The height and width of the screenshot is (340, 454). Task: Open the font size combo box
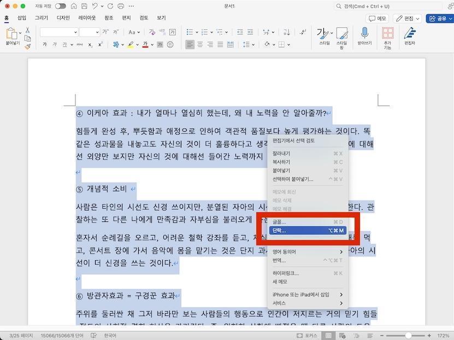coord(90,32)
